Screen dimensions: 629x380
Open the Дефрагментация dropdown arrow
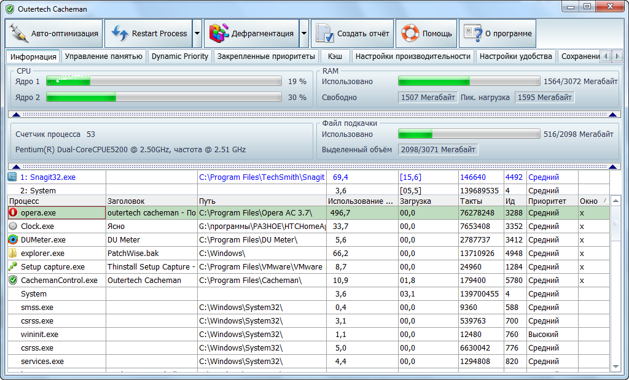click(304, 33)
